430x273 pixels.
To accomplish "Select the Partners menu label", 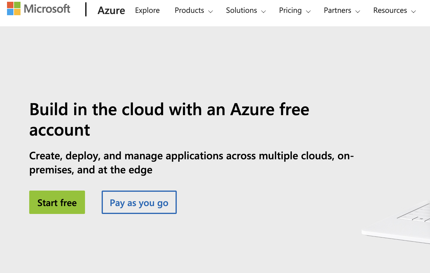I will (337, 11).
